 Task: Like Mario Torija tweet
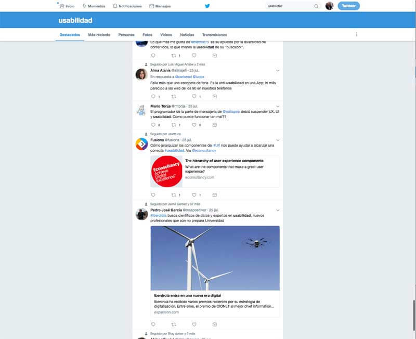pos(194,125)
